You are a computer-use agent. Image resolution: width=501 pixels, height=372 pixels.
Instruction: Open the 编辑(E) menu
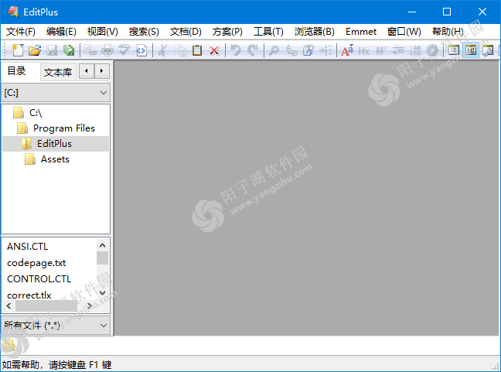click(x=61, y=32)
